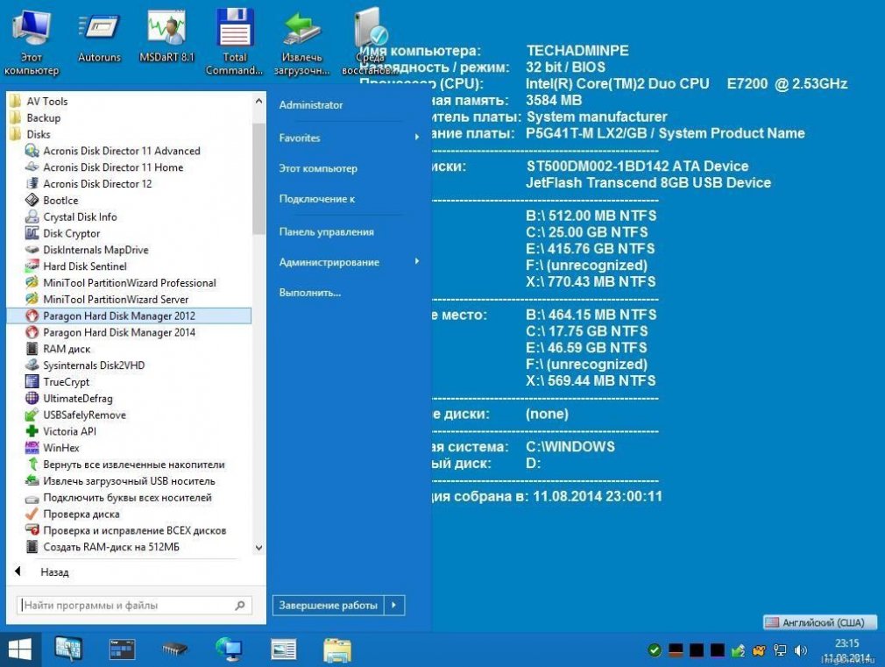Image resolution: width=885 pixels, height=667 pixels.
Task: Launch DiskInternals MapDrive
Action: point(96,250)
